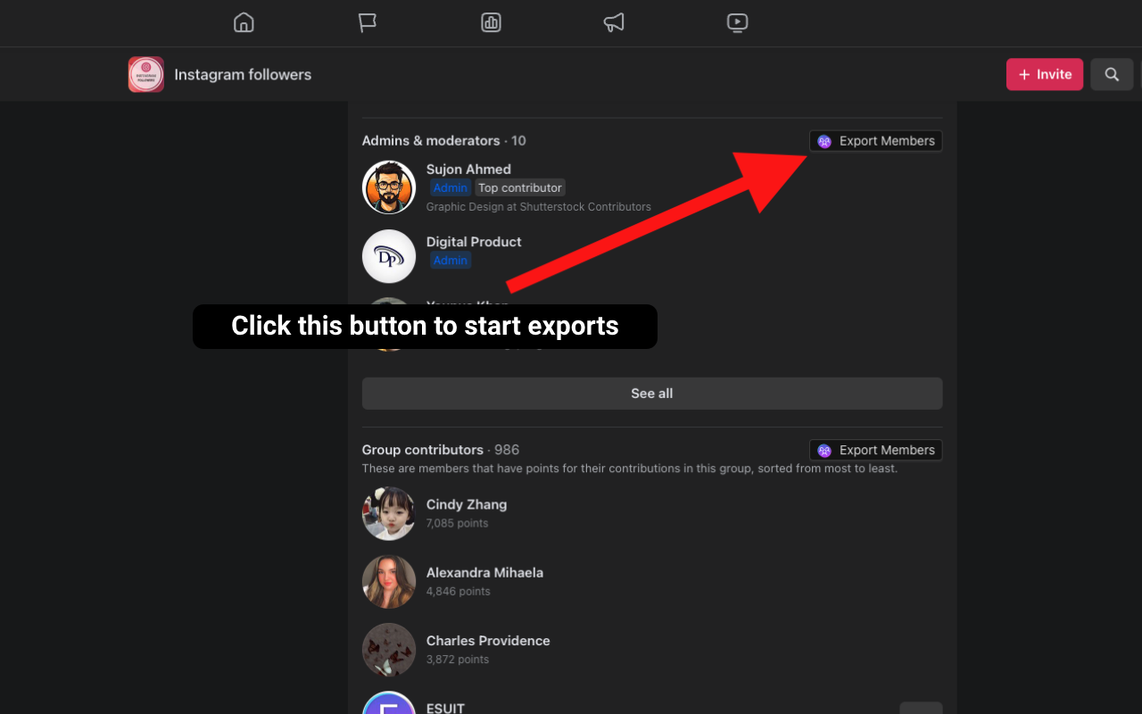Open Sujon Ahmed's profile picture
The width and height of the screenshot is (1142, 714).
[388, 187]
